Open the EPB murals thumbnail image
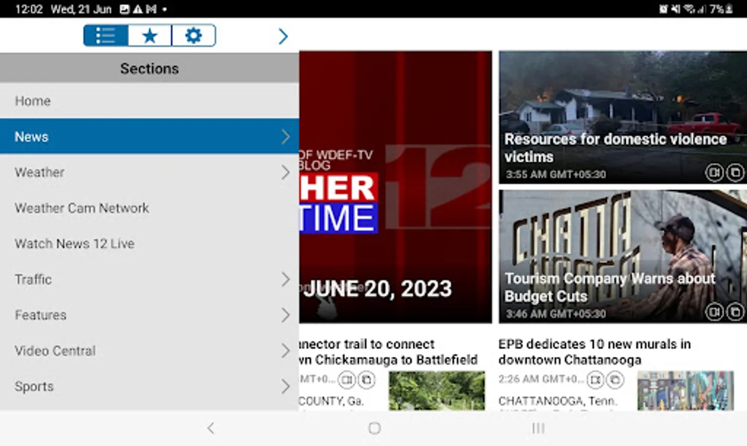 pyautogui.click(x=685, y=390)
